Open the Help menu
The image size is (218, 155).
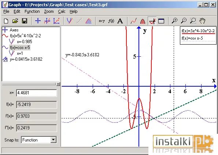pyautogui.click(x=74, y=12)
